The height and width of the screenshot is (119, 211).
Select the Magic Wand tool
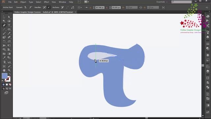point(4,21)
